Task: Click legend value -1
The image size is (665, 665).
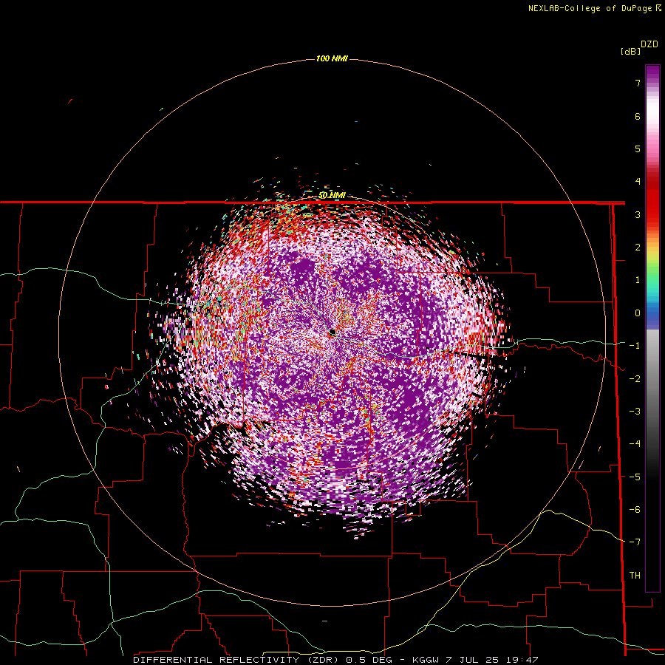Action: coord(635,346)
